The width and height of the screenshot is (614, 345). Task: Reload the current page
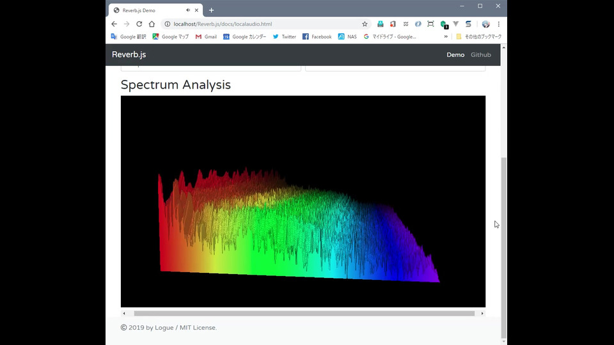click(139, 24)
